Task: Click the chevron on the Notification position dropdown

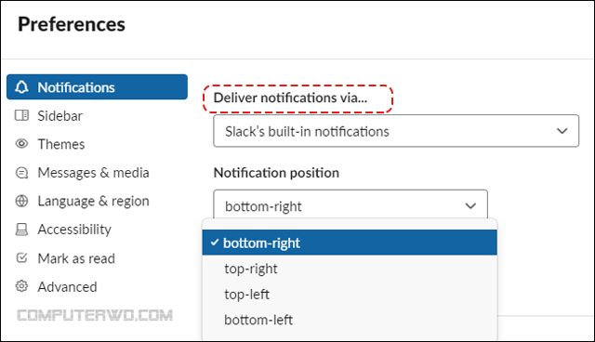Action: [x=470, y=206]
